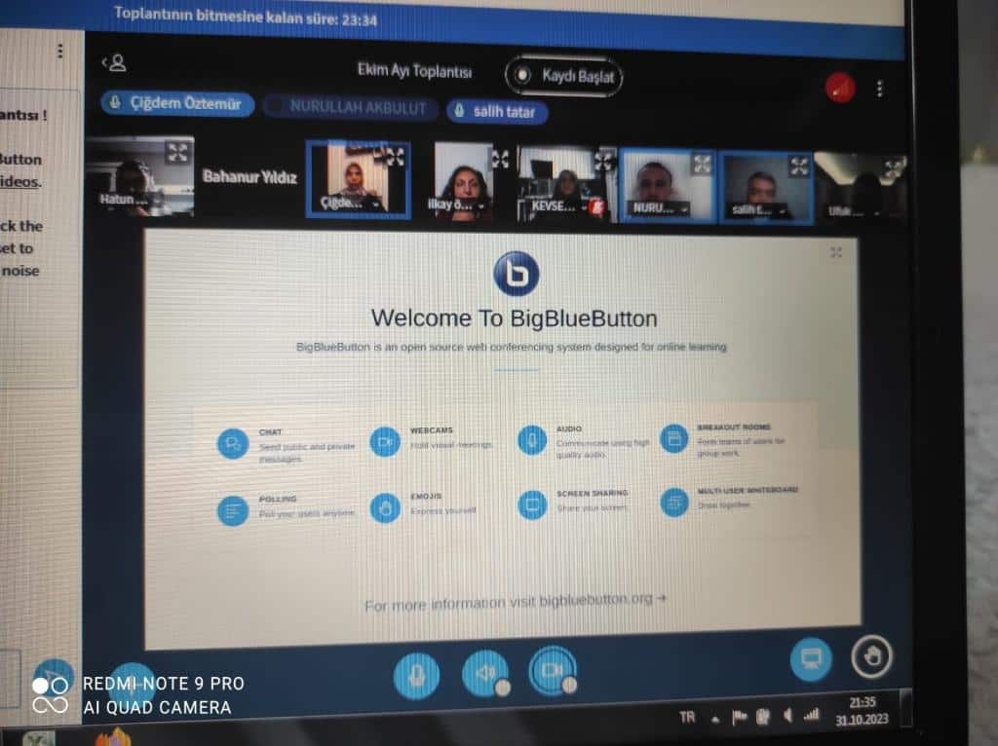Open the KEVSE... webcam name dropdown
Image resolution: width=998 pixels, height=746 pixels.
point(558,206)
